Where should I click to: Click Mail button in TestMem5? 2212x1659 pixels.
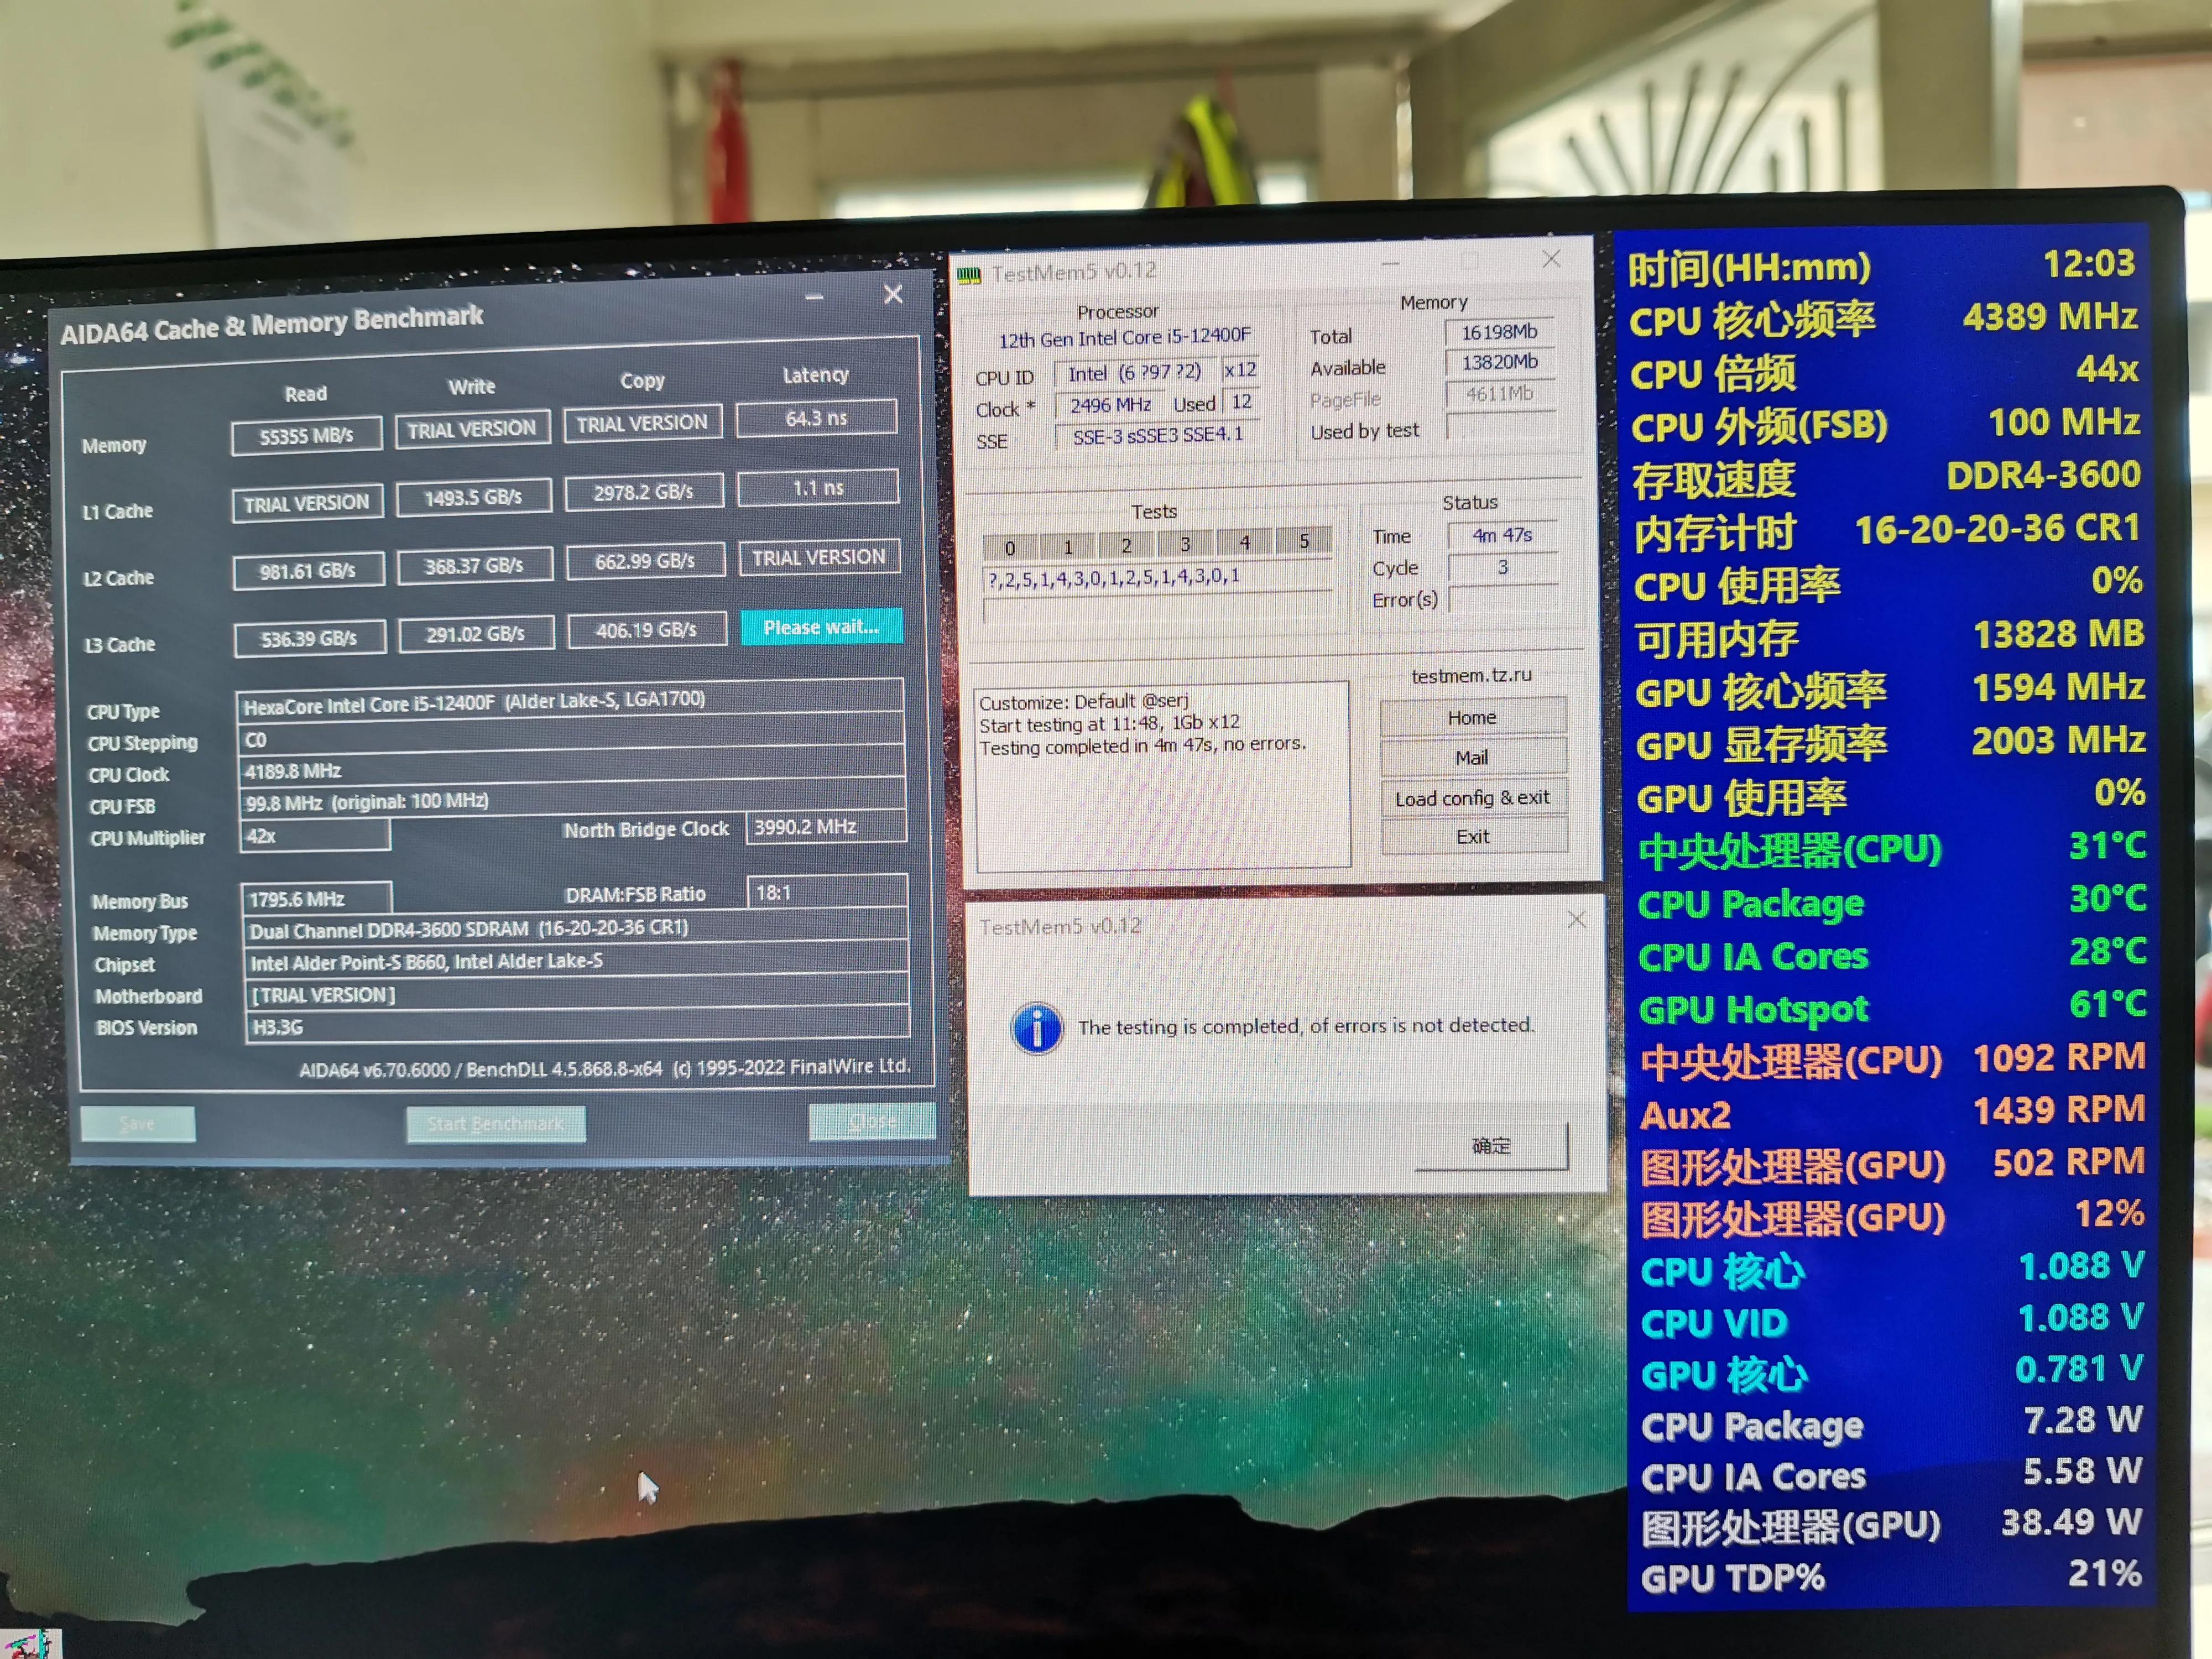pos(1472,757)
